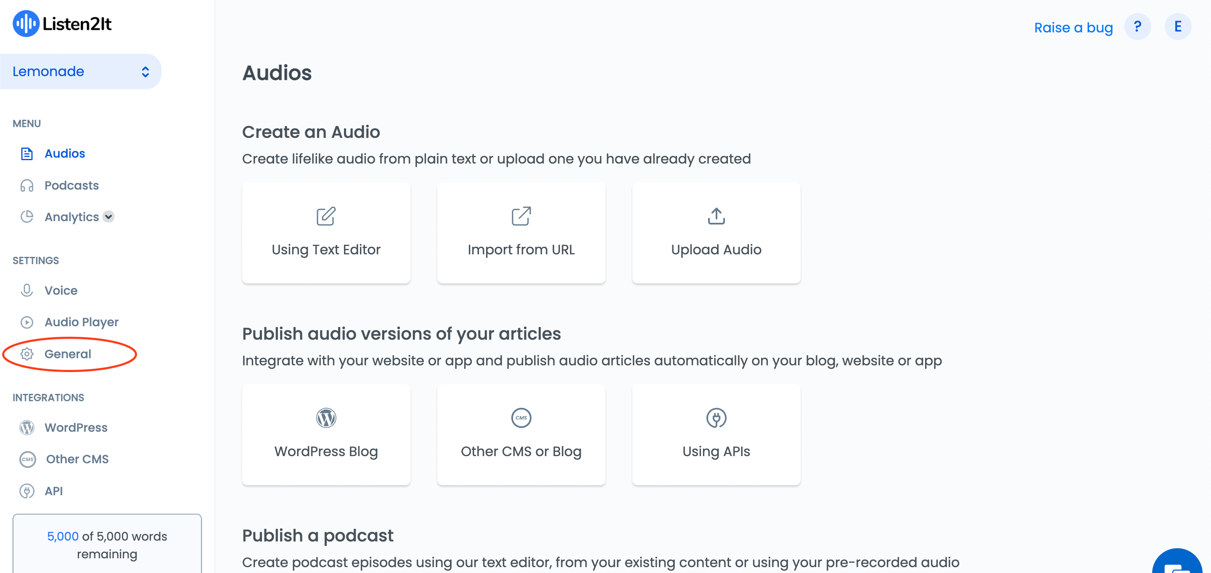1211x573 pixels.
Task: Open the API integration sidebar item
Action: (x=53, y=491)
